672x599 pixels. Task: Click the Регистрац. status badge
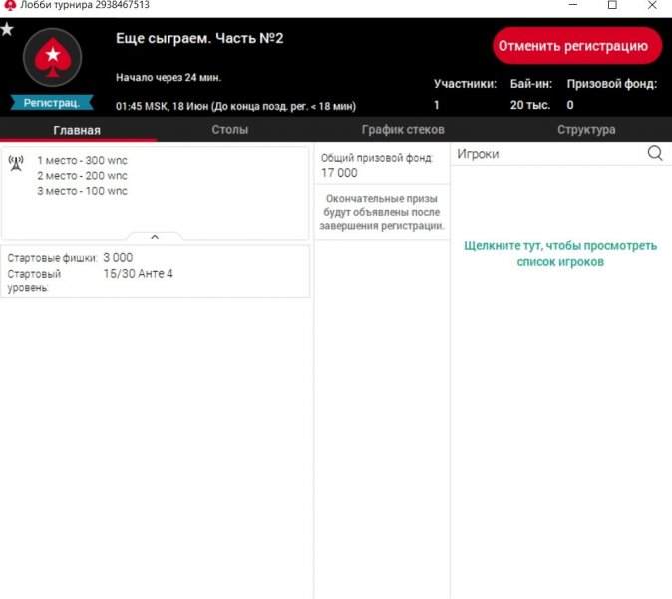point(52,103)
